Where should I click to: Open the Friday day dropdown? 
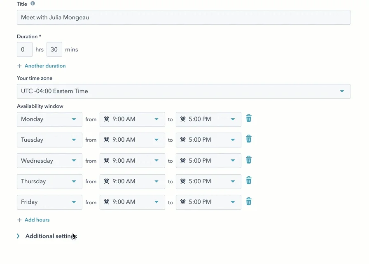point(49,202)
